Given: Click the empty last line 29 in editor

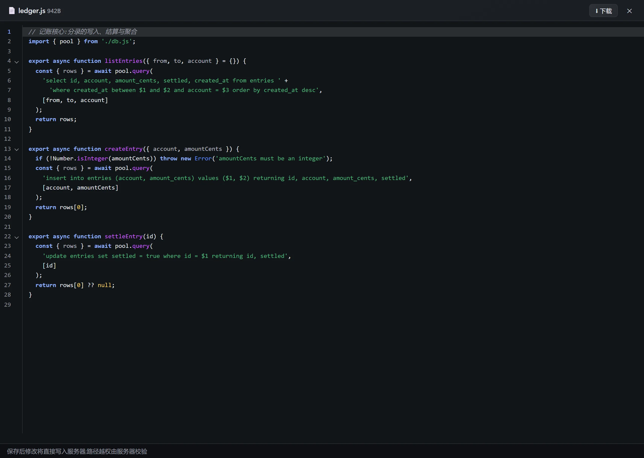Looking at the screenshot, I should [333, 305].
